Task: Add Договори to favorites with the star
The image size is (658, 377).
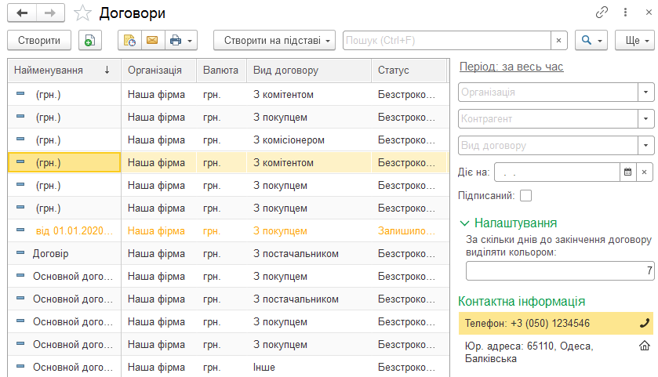Action: point(82,13)
